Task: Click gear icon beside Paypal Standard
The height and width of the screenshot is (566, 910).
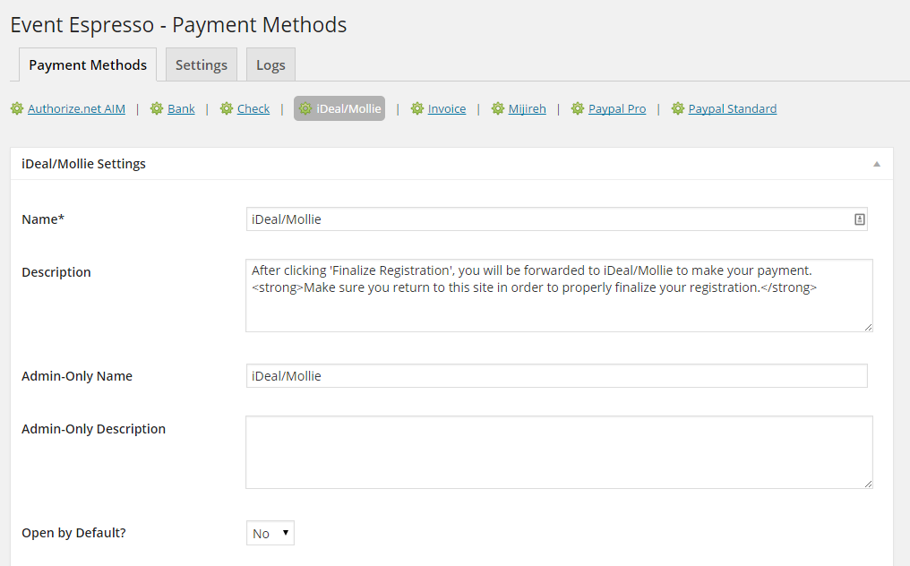Action: click(678, 108)
